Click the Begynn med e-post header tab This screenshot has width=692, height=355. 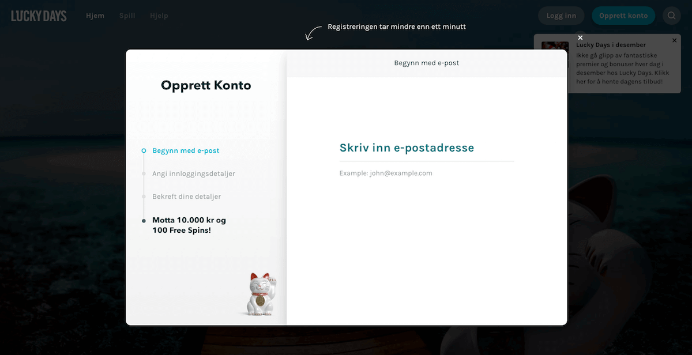pos(427,63)
